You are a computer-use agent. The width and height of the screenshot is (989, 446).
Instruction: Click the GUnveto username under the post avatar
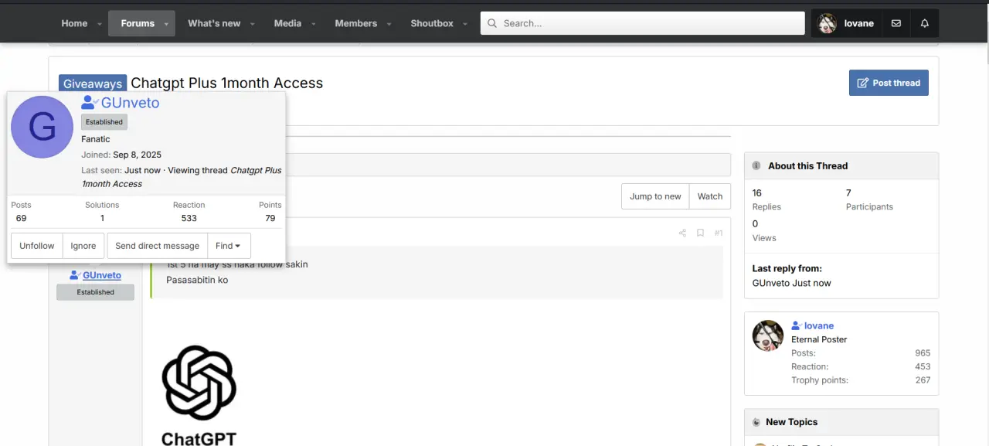pyautogui.click(x=102, y=275)
